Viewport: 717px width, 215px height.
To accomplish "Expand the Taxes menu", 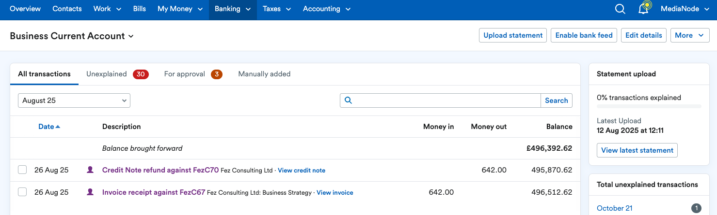I will tap(276, 9).
